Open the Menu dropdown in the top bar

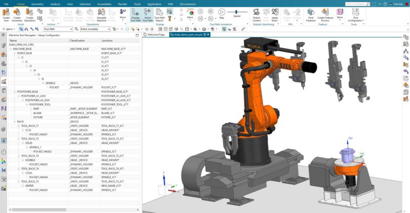pyautogui.click(x=9, y=29)
